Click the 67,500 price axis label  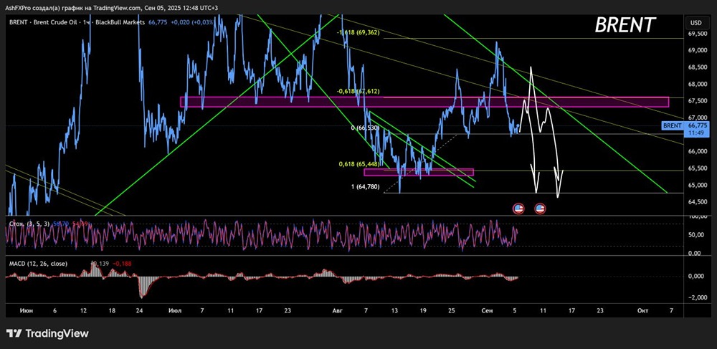(x=698, y=101)
